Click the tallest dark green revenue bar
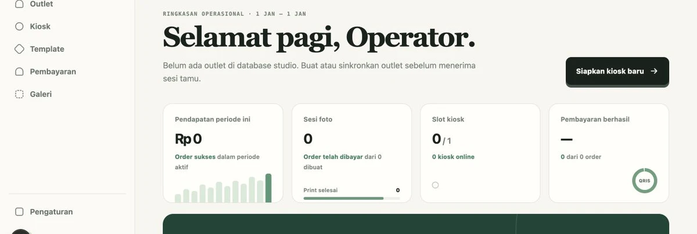The width and height of the screenshot is (697, 234). [x=268, y=188]
